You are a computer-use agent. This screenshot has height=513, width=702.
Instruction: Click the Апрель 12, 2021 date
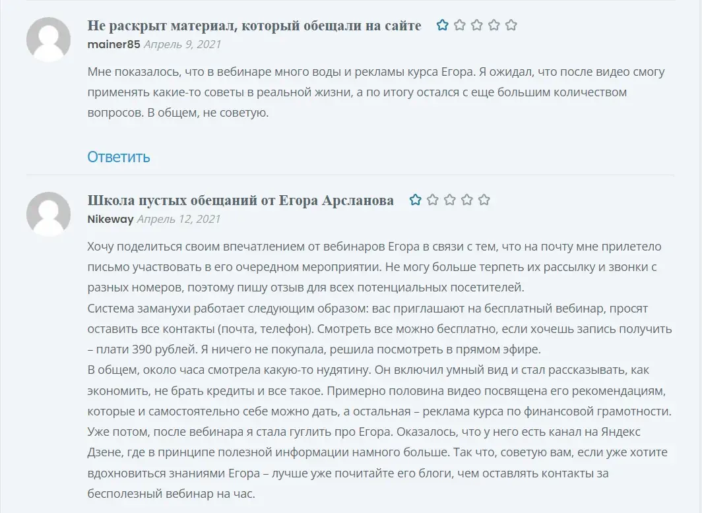pos(179,219)
